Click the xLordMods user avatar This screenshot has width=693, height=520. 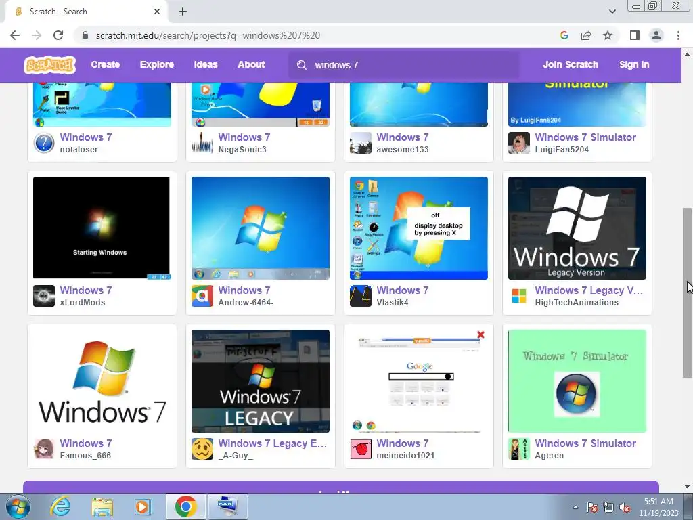[44, 296]
